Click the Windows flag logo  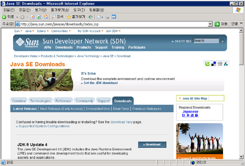coord(238,10)
